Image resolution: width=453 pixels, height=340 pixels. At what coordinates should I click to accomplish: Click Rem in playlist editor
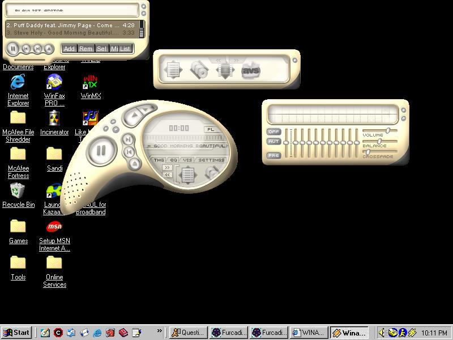coord(86,49)
